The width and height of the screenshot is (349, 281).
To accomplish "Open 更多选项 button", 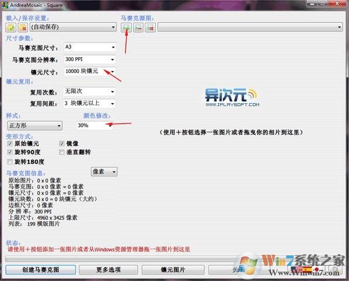I will click(x=109, y=270).
